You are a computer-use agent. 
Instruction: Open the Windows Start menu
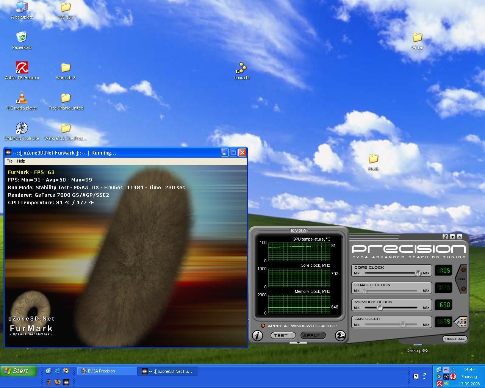tap(19, 371)
